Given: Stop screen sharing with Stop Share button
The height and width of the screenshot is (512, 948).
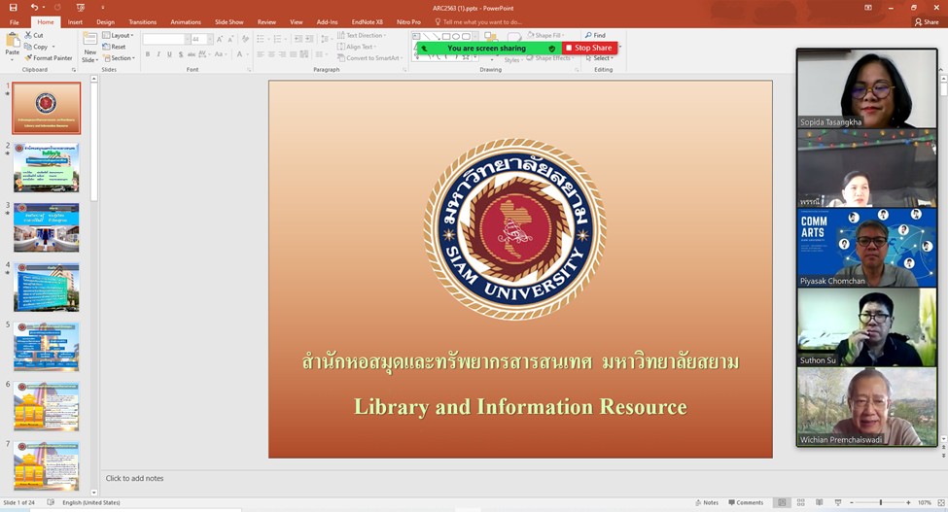Looking at the screenshot, I should coord(589,48).
